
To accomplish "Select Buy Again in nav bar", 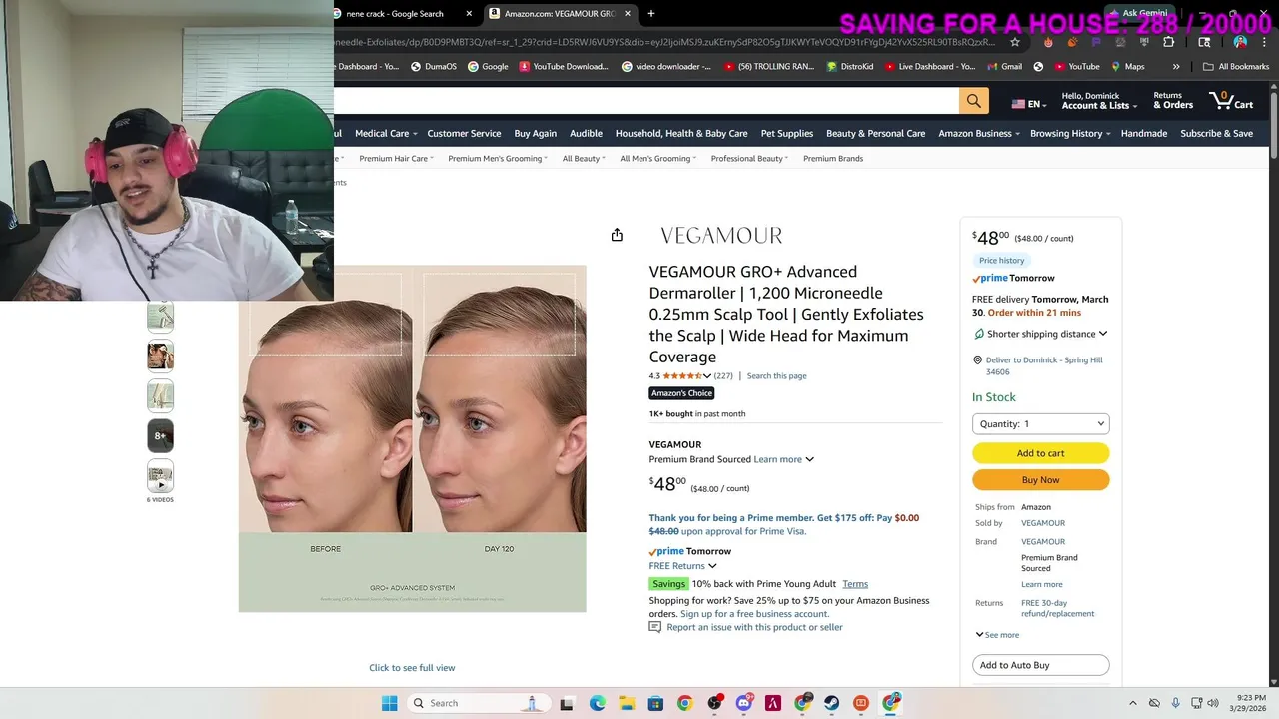I will 536,133.
